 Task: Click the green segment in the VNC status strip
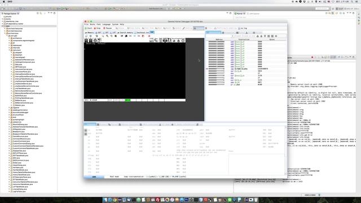coord(127,100)
